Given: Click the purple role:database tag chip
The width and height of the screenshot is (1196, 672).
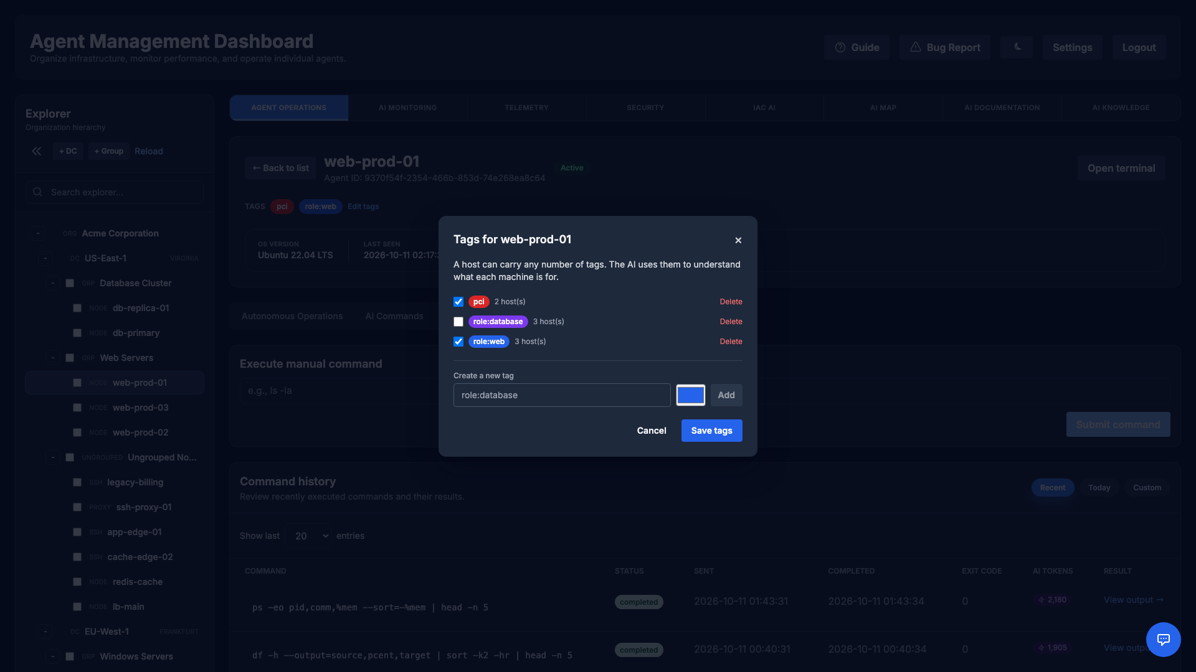Looking at the screenshot, I should [x=498, y=322].
